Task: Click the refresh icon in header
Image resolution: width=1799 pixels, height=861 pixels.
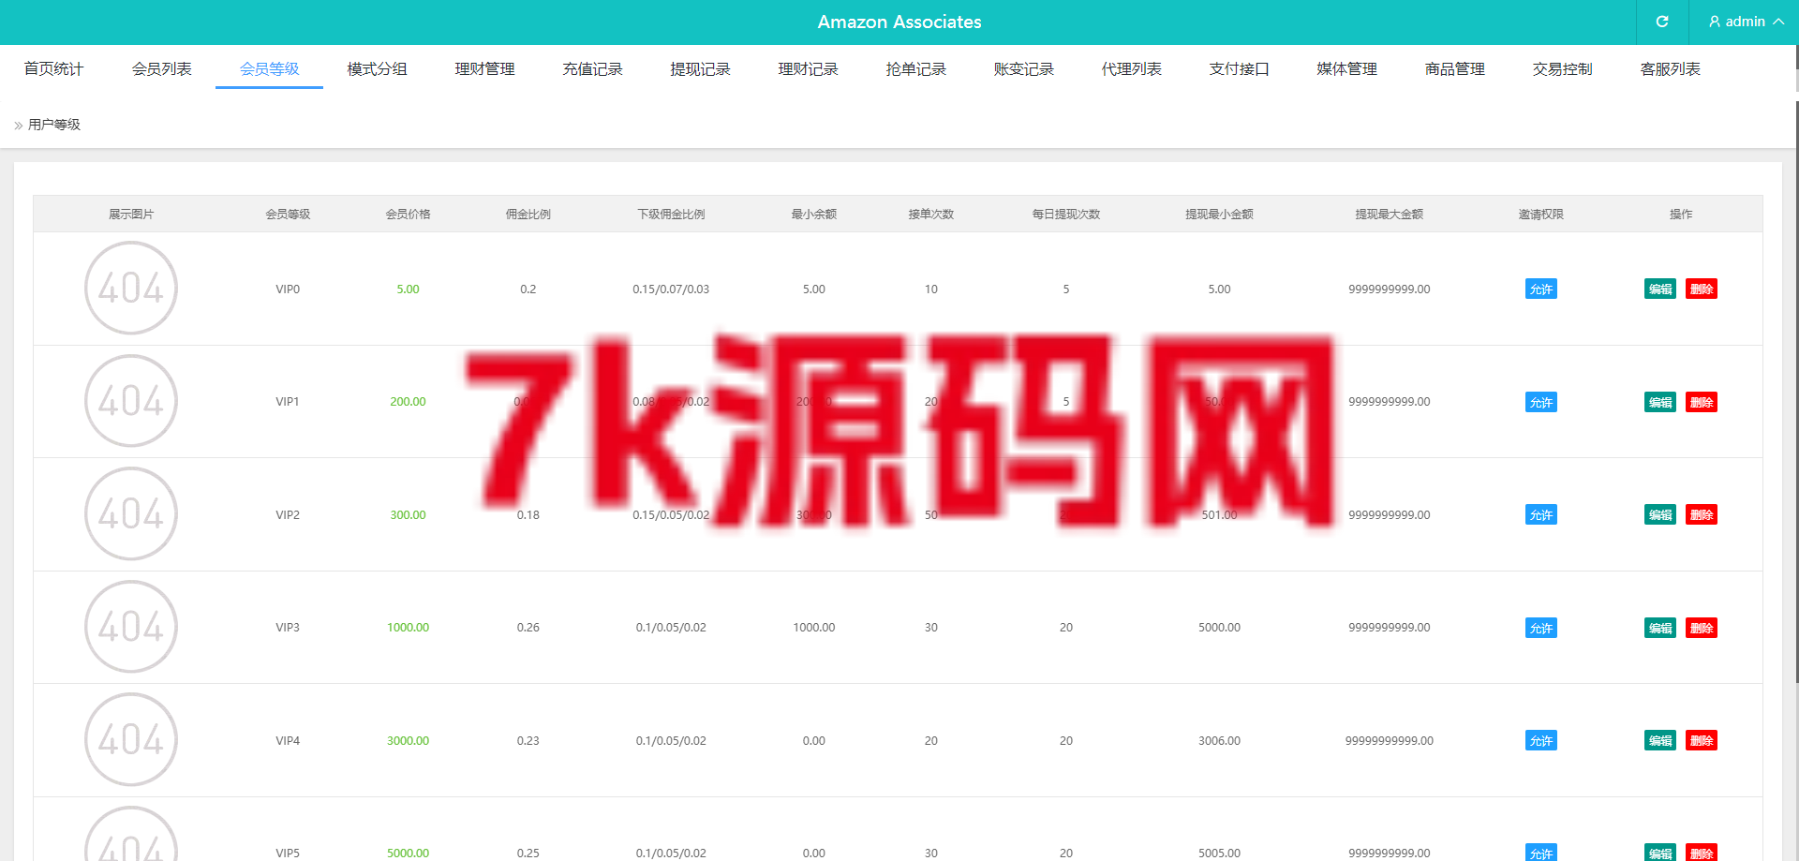Action: (1662, 22)
